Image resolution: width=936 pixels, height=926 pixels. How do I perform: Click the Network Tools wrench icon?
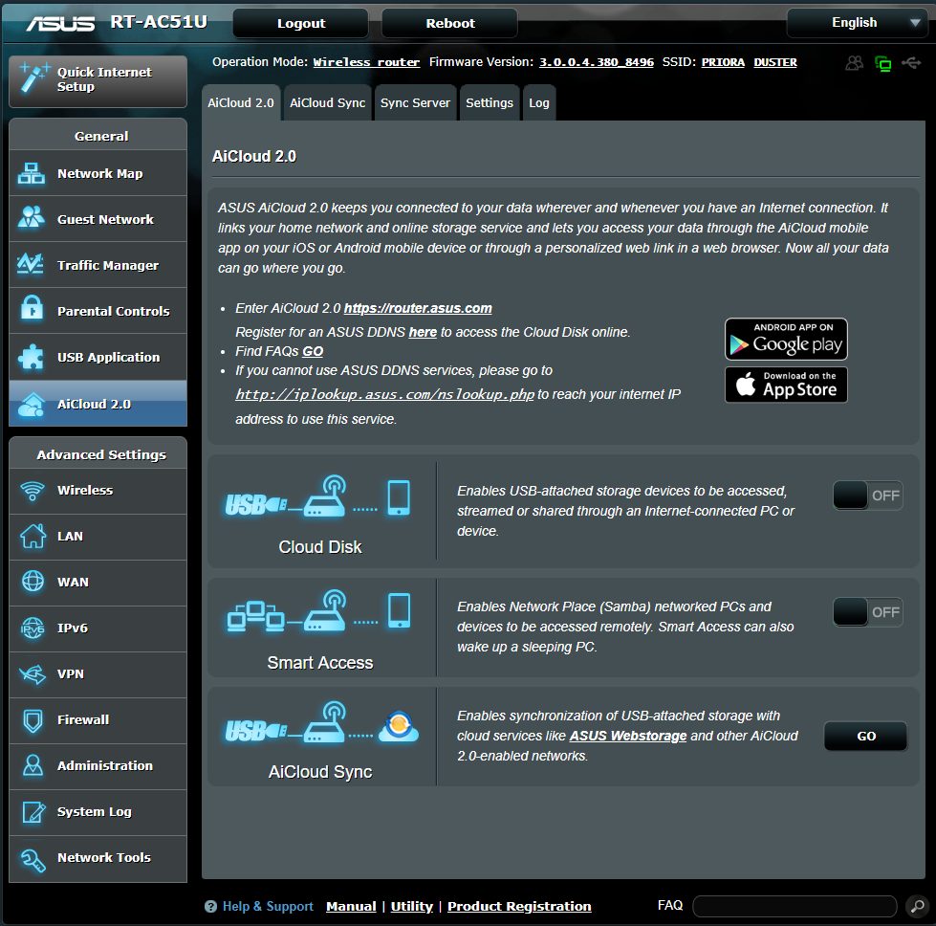coord(33,860)
